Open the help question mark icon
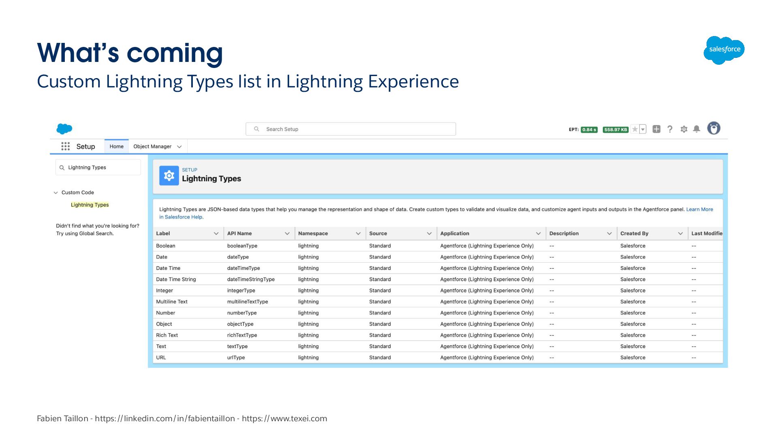Screen dimensions: 777x437 pyautogui.click(x=670, y=129)
